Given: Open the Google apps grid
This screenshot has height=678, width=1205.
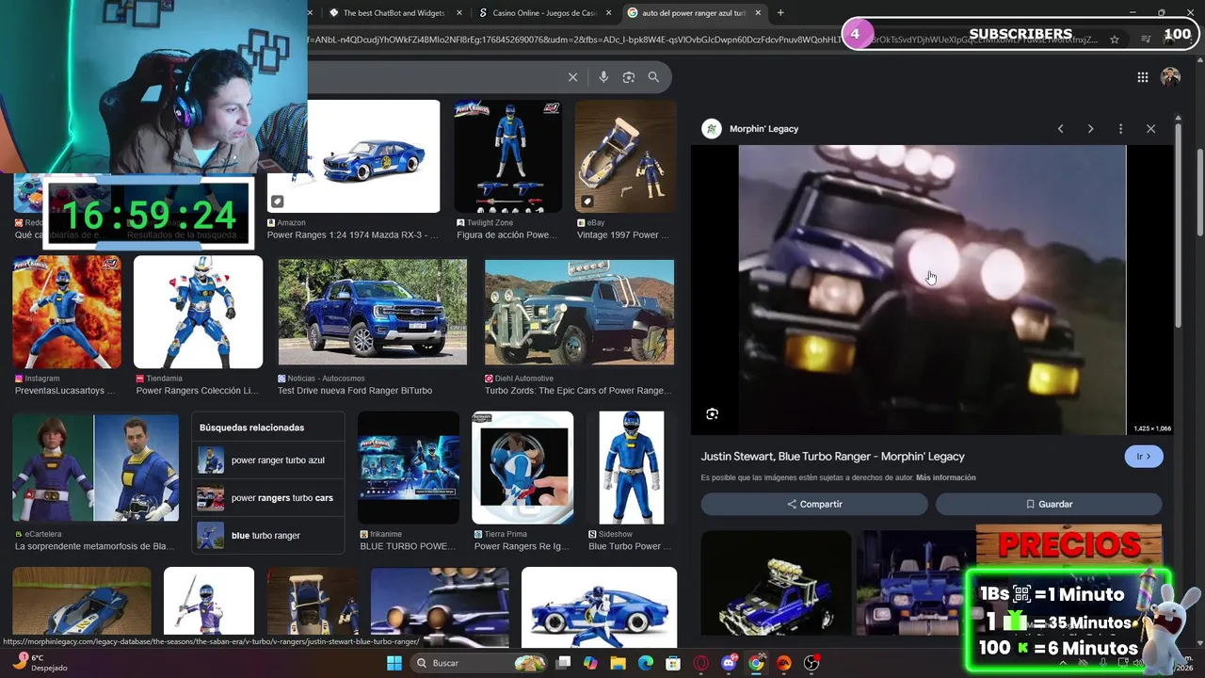Looking at the screenshot, I should 1143,77.
